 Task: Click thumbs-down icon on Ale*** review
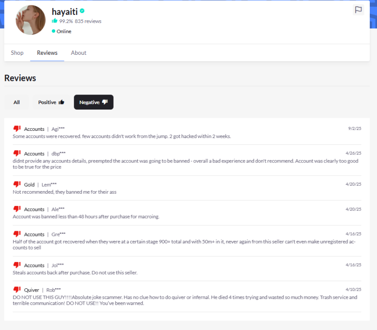[17, 209]
